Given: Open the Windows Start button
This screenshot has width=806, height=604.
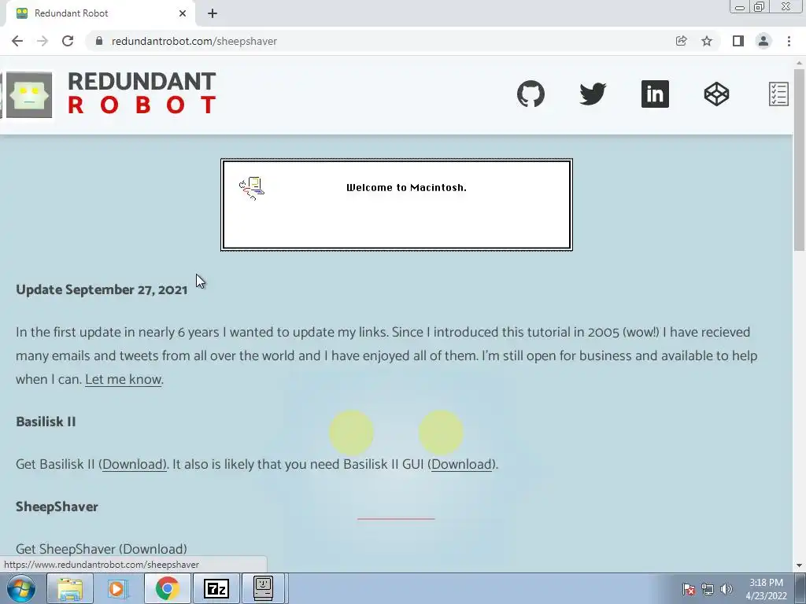Looking at the screenshot, I should coord(21,588).
